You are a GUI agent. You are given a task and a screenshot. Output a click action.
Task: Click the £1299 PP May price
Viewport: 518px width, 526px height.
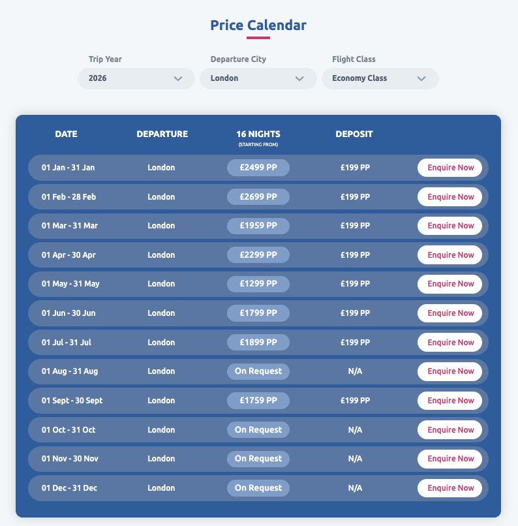pos(258,284)
